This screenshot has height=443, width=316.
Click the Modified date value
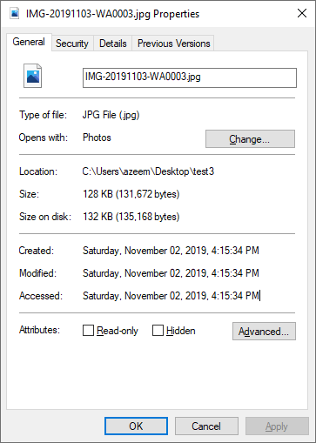tap(171, 273)
